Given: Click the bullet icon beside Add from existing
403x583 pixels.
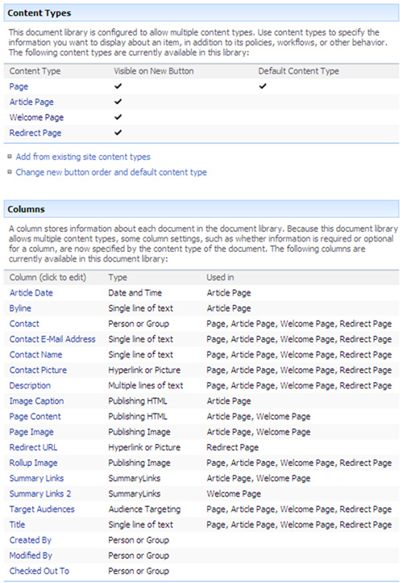Looking at the screenshot, I should tap(10, 156).
